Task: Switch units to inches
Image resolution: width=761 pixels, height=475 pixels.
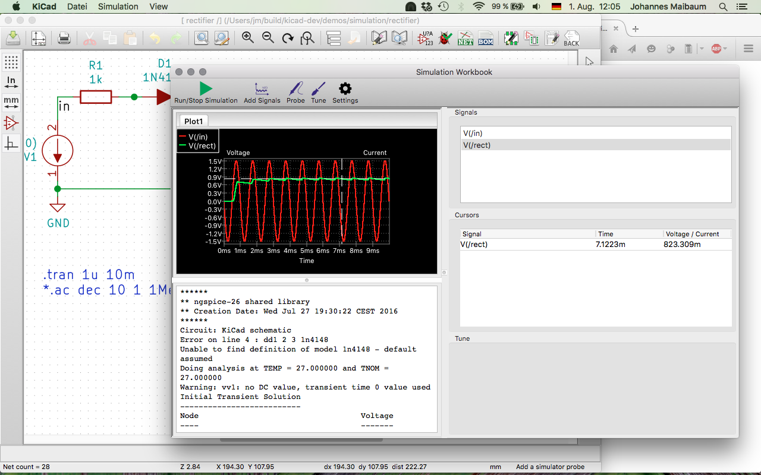Action: 11,82
